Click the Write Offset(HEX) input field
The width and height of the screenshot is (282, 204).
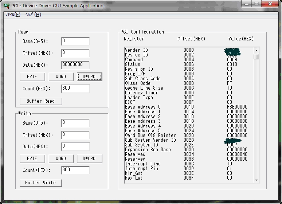(75, 135)
